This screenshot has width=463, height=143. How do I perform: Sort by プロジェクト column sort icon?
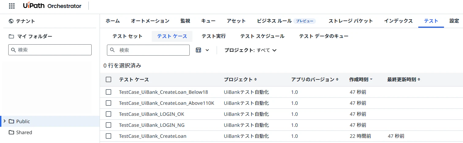pyautogui.click(x=256, y=79)
